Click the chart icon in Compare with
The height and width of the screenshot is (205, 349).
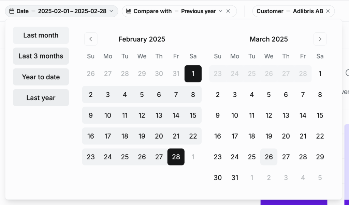click(129, 11)
